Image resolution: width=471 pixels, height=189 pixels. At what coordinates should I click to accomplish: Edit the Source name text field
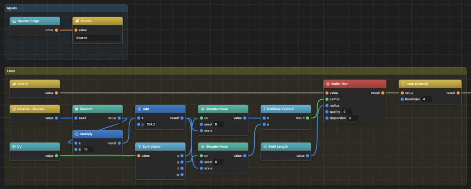pyautogui.click(x=98, y=38)
